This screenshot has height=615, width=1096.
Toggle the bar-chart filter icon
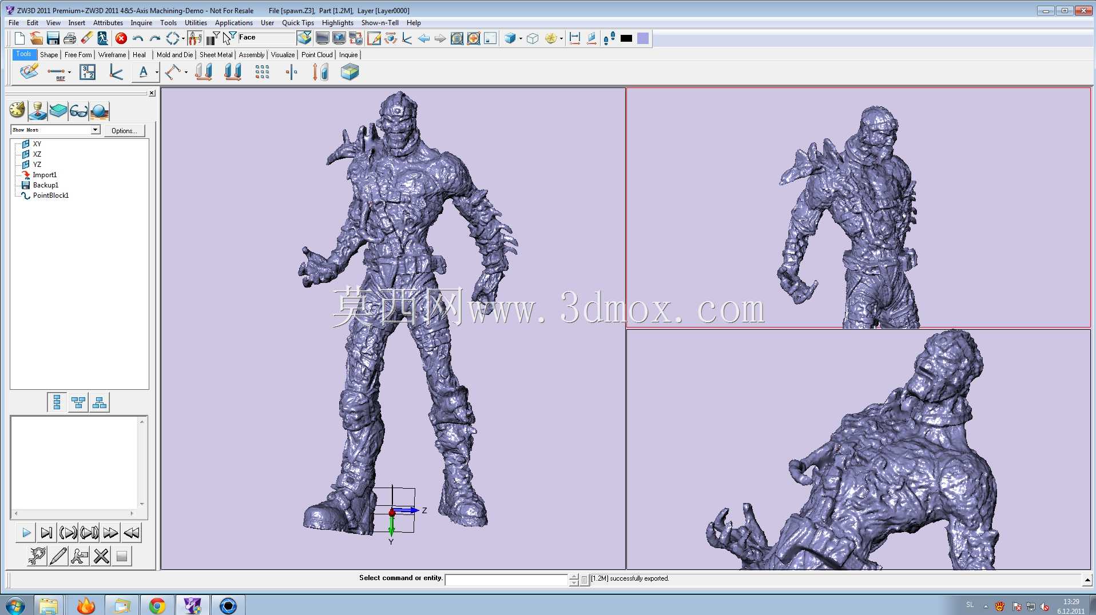tap(213, 38)
